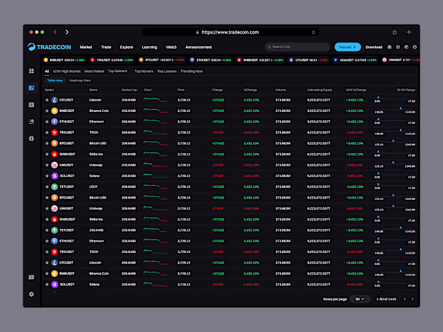The image size is (443, 332).
Task: Click the Download link in header
Action: 374,47
